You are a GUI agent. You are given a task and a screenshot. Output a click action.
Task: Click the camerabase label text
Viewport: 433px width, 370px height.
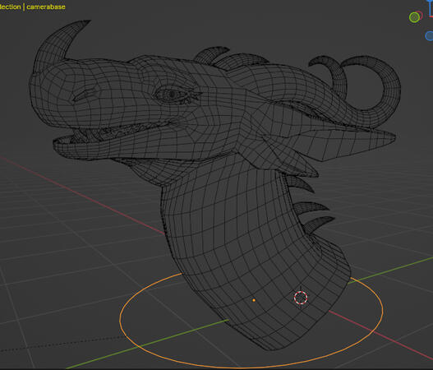click(x=46, y=7)
